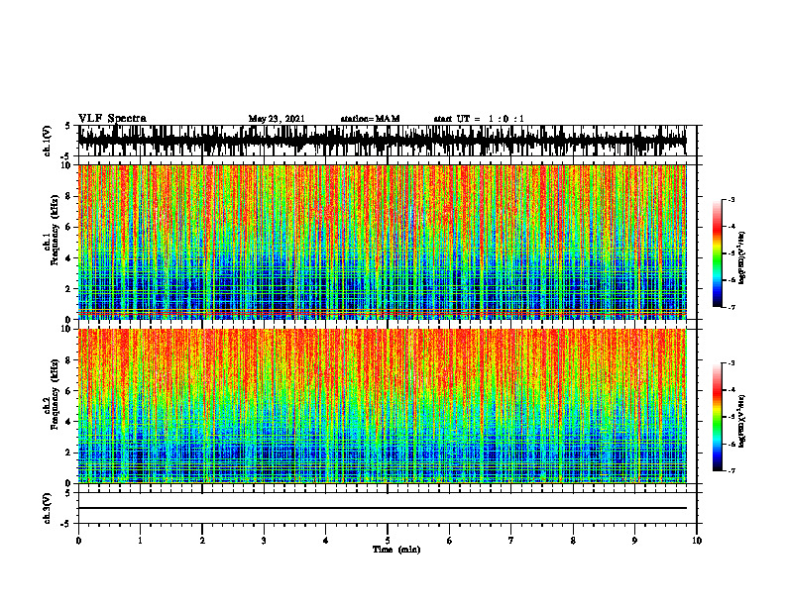Click the "8" kHz tick on ch.2 frequency axis

pyautogui.click(x=68, y=360)
